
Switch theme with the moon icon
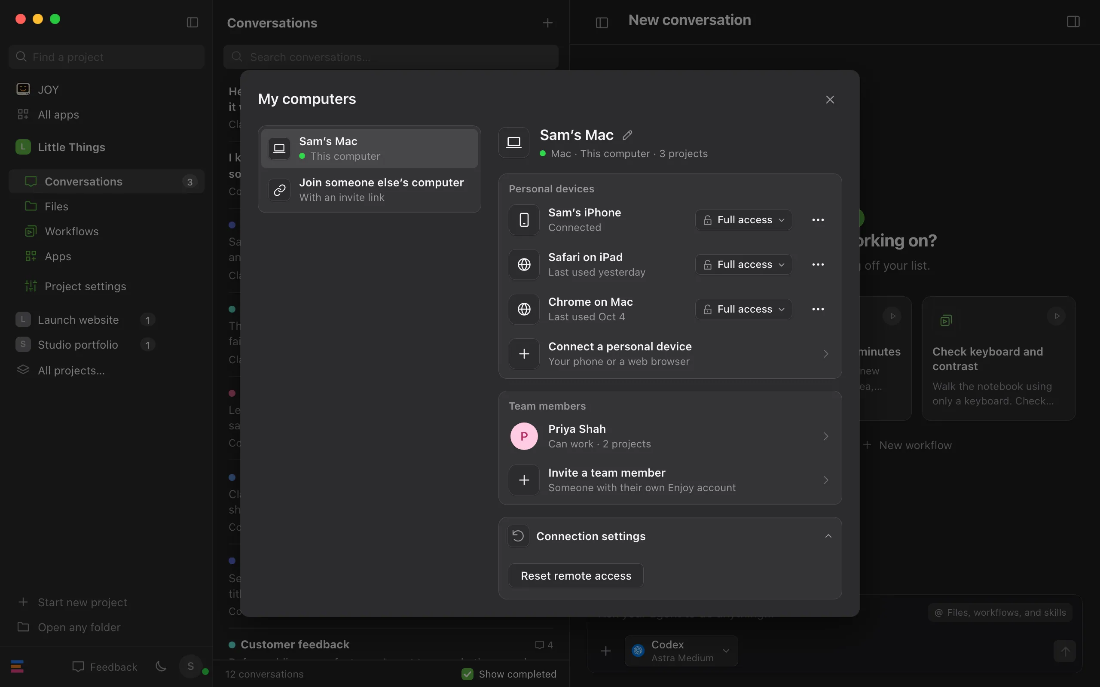point(161,666)
